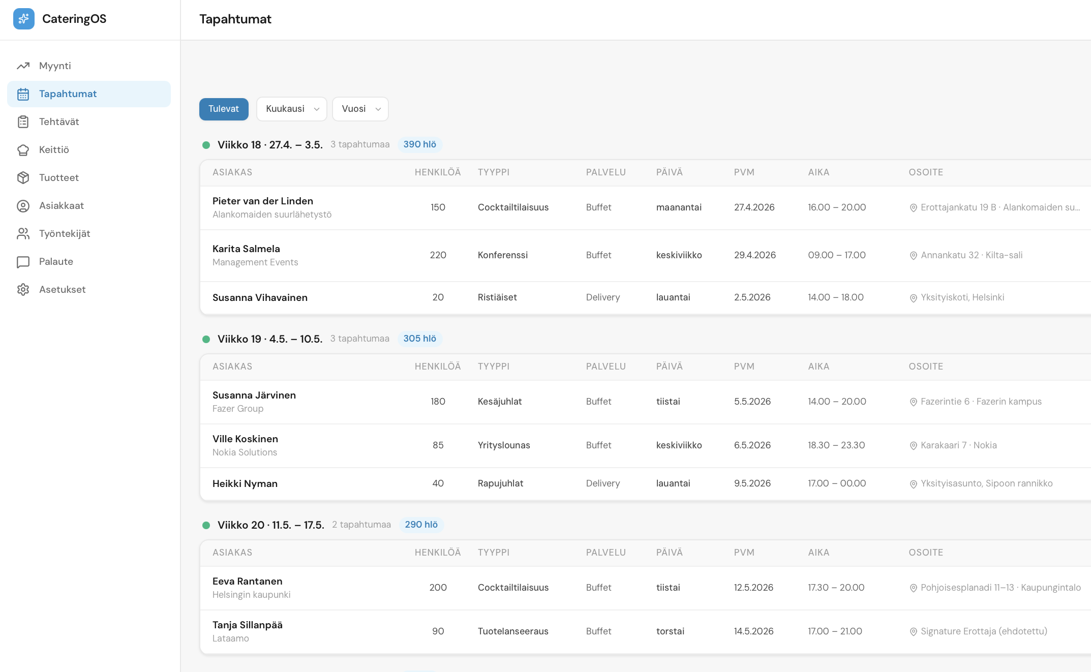The width and height of the screenshot is (1091, 672).
Task: Toggle the Tulevat filter button
Action: coord(224,109)
